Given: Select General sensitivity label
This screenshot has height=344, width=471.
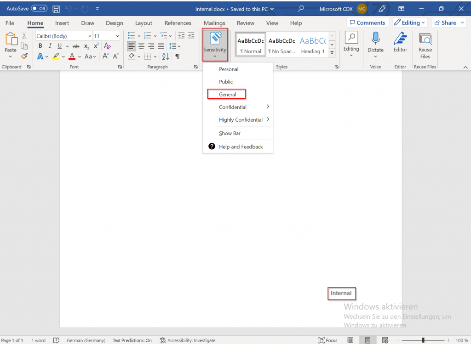Looking at the screenshot, I should (x=227, y=94).
